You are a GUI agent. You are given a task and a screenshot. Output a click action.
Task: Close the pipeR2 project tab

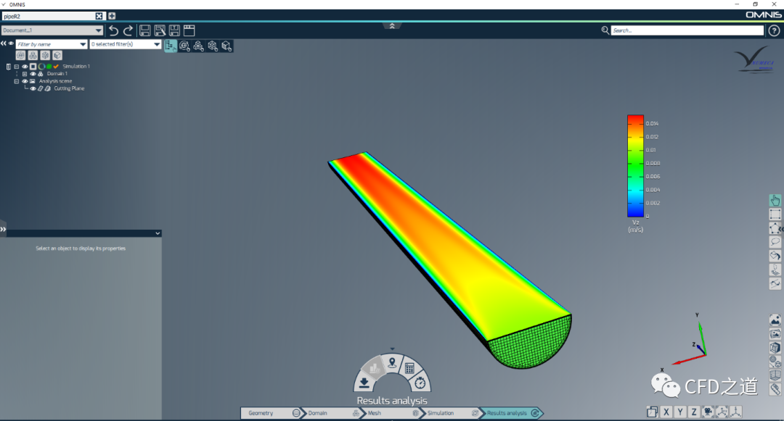point(99,16)
